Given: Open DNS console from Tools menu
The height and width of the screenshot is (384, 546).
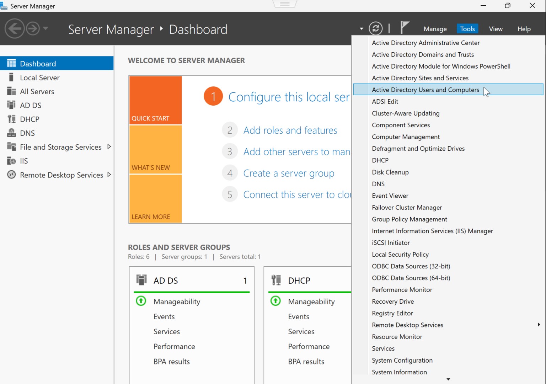Looking at the screenshot, I should click(x=448, y=184).
